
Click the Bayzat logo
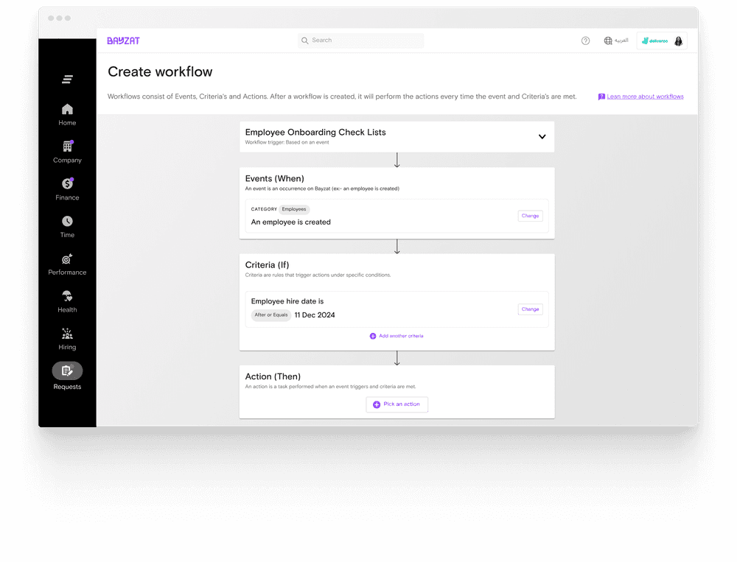[x=123, y=41]
